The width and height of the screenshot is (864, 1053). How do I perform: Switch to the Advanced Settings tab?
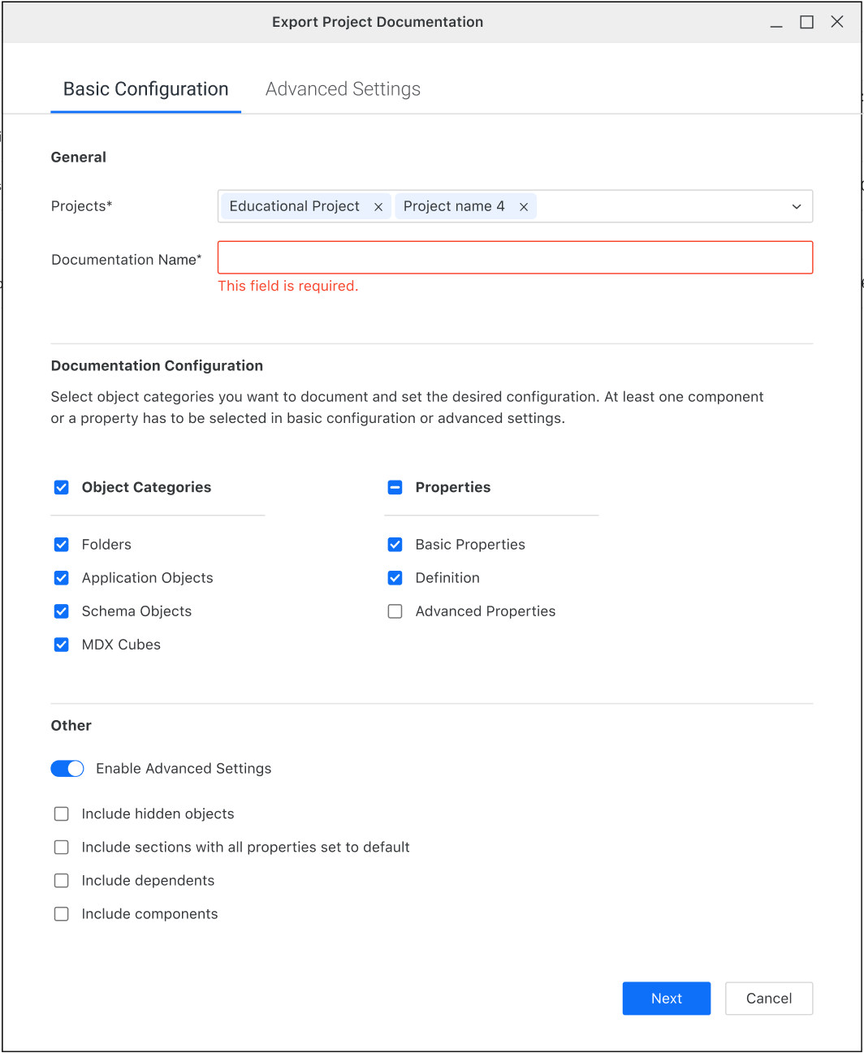pyautogui.click(x=343, y=89)
